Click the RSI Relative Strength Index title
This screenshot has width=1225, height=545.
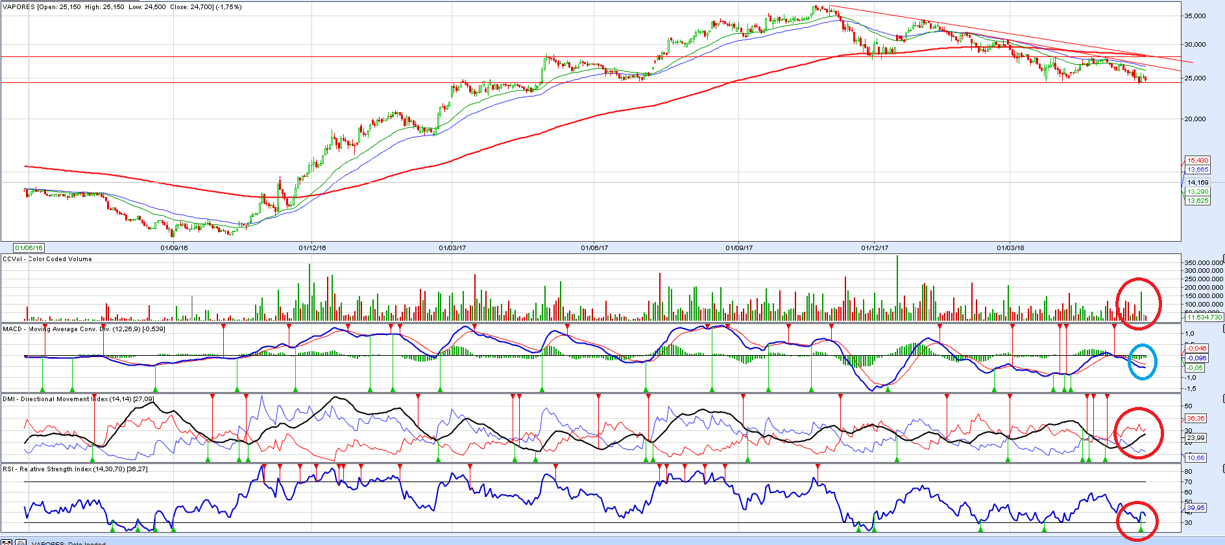pyautogui.click(x=75, y=469)
